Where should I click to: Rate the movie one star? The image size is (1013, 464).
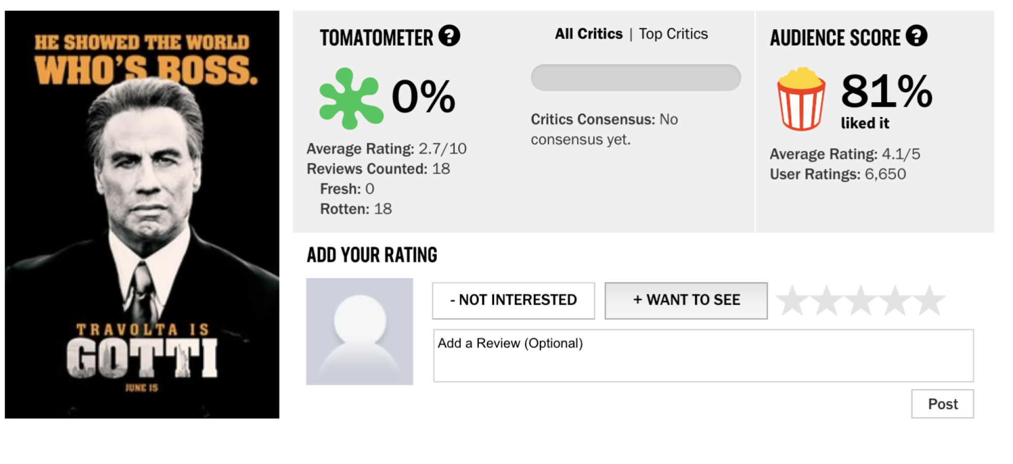[x=792, y=301]
